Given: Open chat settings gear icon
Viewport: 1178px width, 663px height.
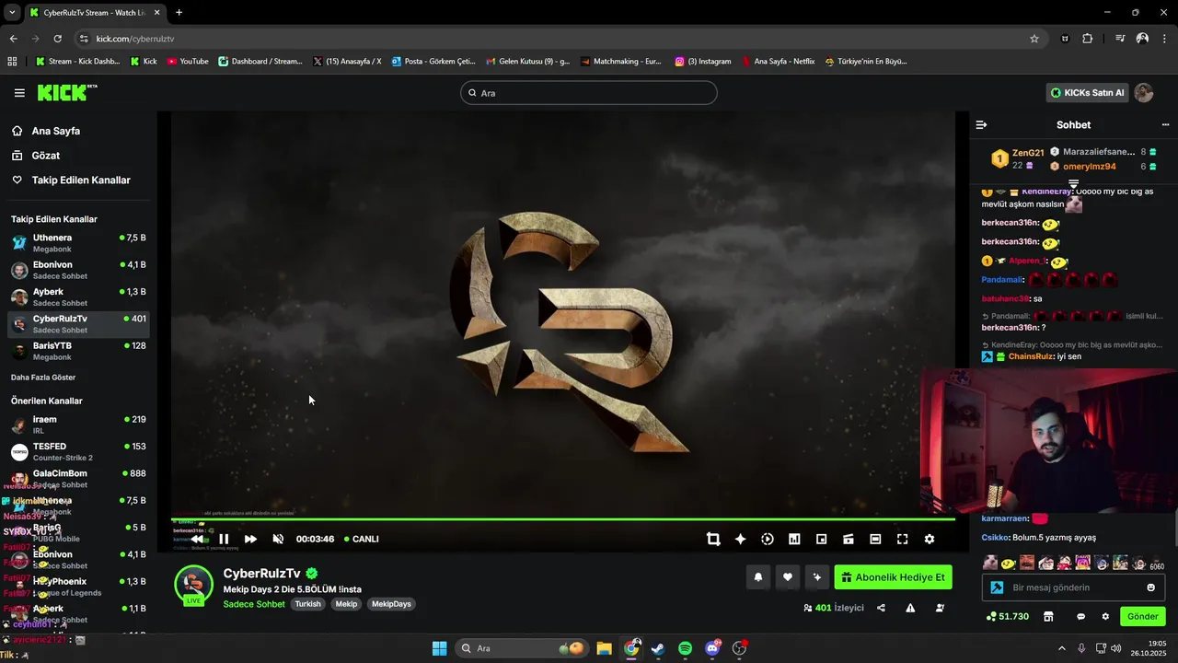Looking at the screenshot, I should pos(1105,617).
